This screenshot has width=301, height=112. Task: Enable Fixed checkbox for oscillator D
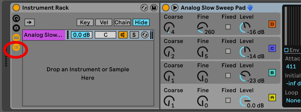(228, 27)
